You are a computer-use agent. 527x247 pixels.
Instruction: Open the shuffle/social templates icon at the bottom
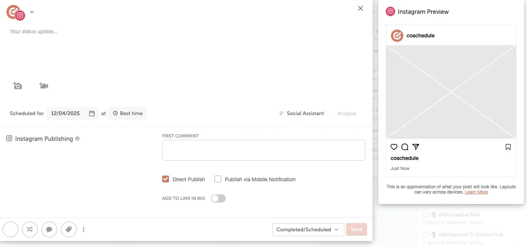[30, 229]
